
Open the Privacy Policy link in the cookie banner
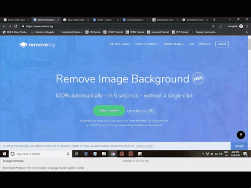point(144,146)
